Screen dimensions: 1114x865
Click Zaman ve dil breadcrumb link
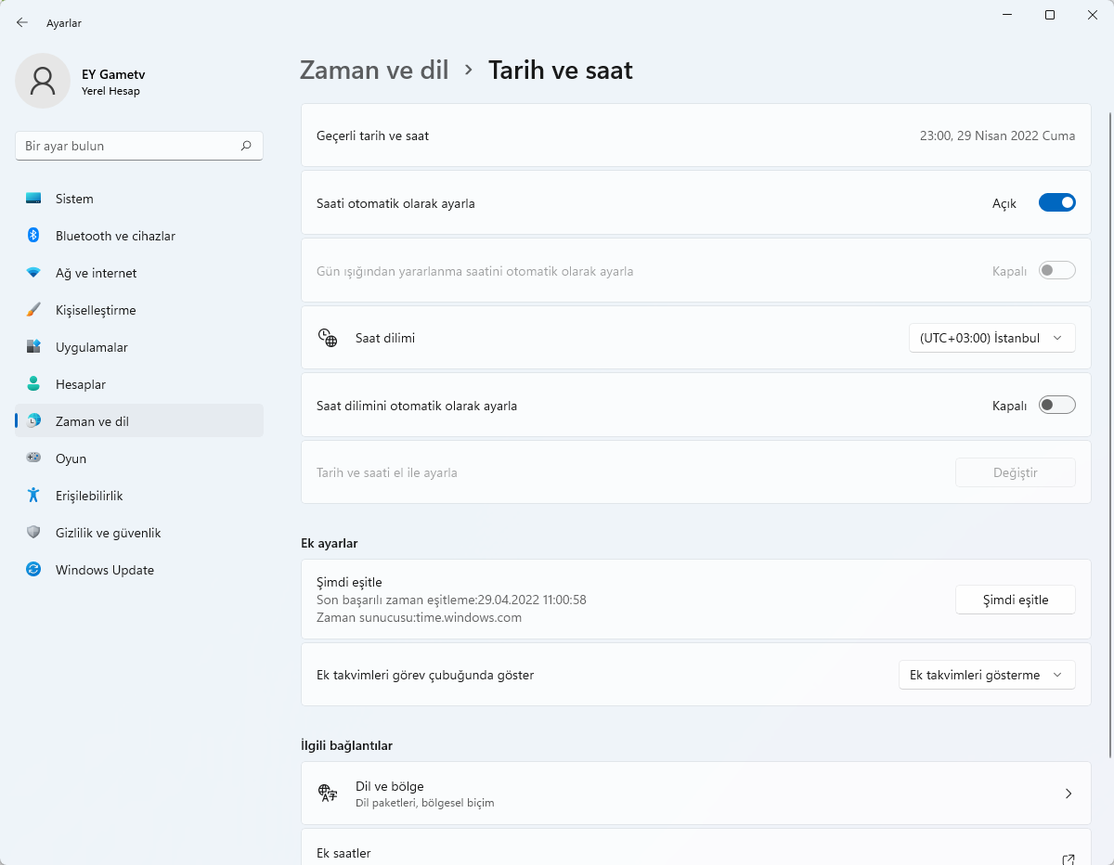click(x=374, y=70)
